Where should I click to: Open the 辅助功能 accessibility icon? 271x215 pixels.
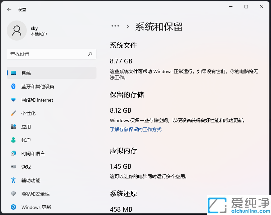[x=14, y=180]
